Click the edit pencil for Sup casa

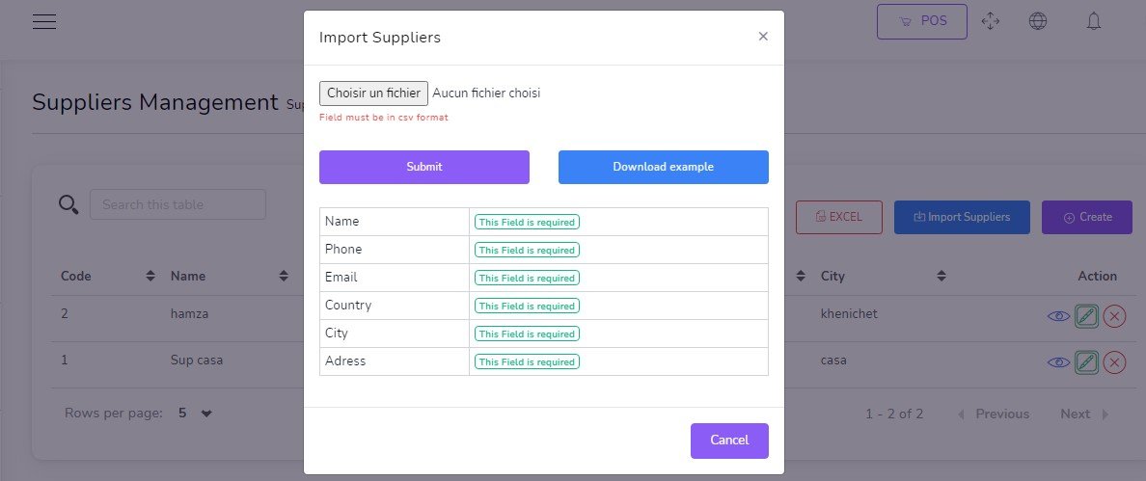click(x=1087, y=362)
